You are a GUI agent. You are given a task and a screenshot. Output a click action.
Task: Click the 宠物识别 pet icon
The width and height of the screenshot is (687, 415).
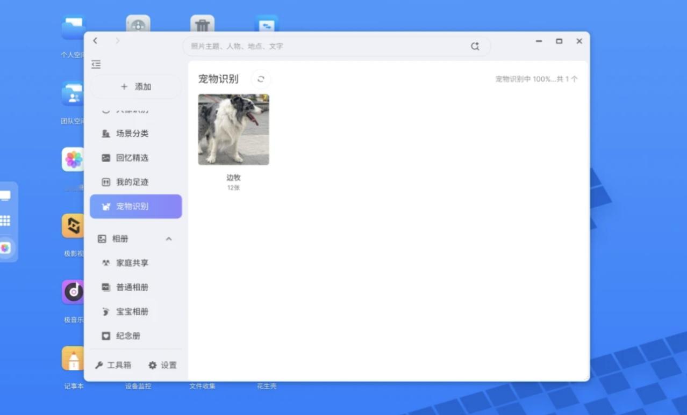coord(106,207)
